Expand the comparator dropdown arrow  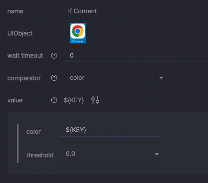pyautogui.click(x=161, y=78)
